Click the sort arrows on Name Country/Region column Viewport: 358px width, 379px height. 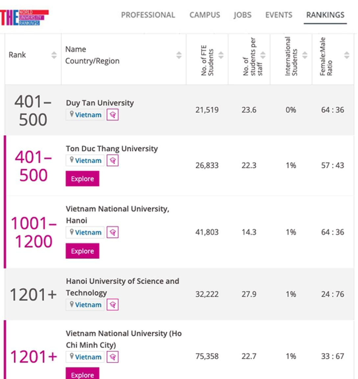click(179, 55)
